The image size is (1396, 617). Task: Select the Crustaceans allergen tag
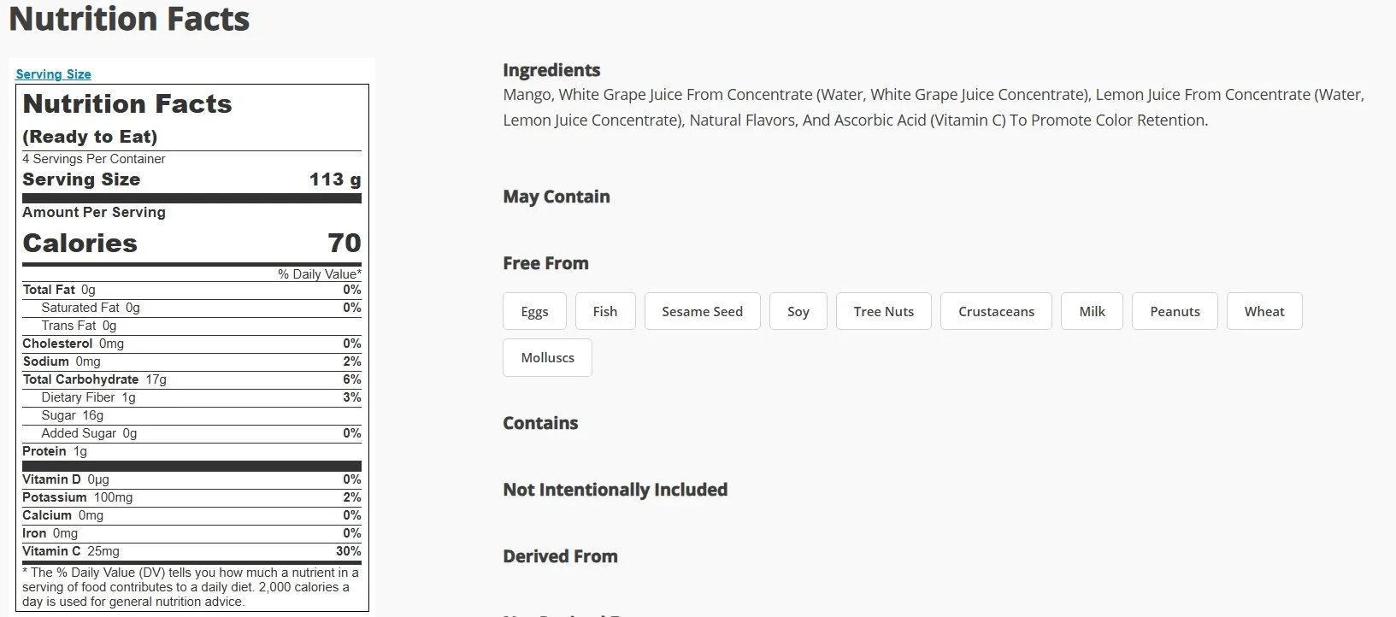tap(996, 311)
